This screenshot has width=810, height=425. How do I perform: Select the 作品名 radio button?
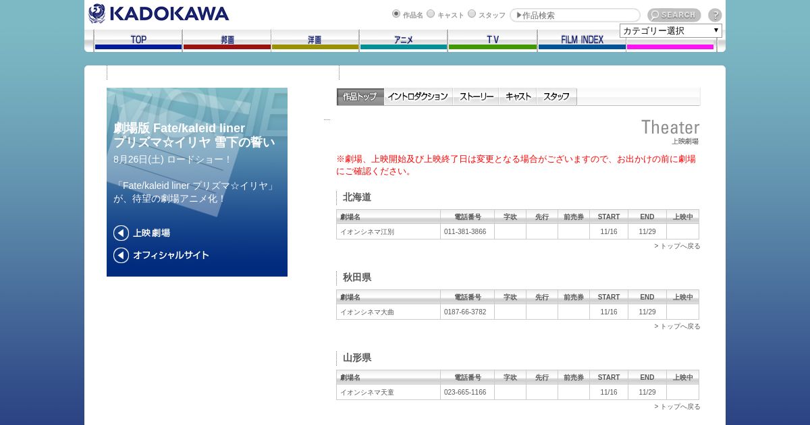coord(396,13)
